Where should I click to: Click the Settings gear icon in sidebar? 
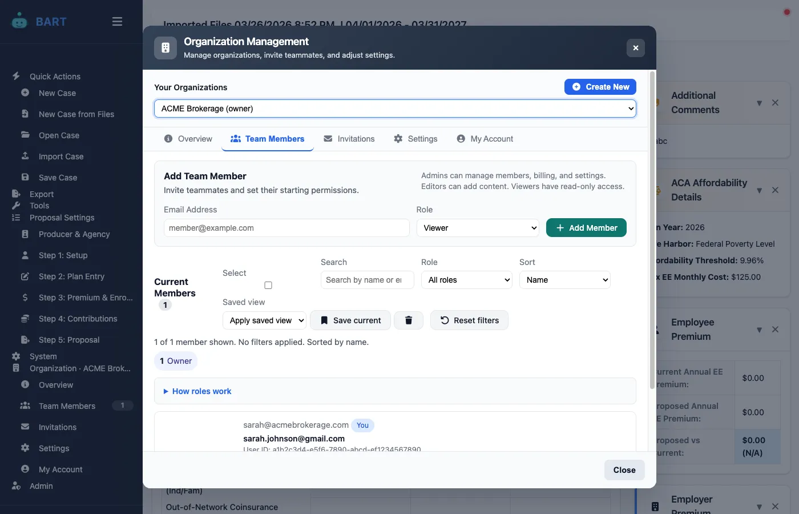(x=25, y=448)
